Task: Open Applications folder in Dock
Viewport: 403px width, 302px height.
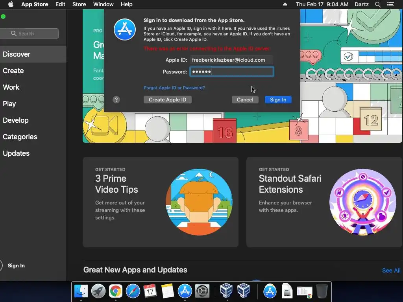Action: 270,291
